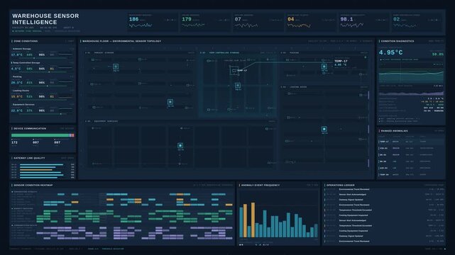The width and height of the screenshot is (455, 255).
Task: Click the red segment of Device Communication bar
Action: [x=73, y=135]
